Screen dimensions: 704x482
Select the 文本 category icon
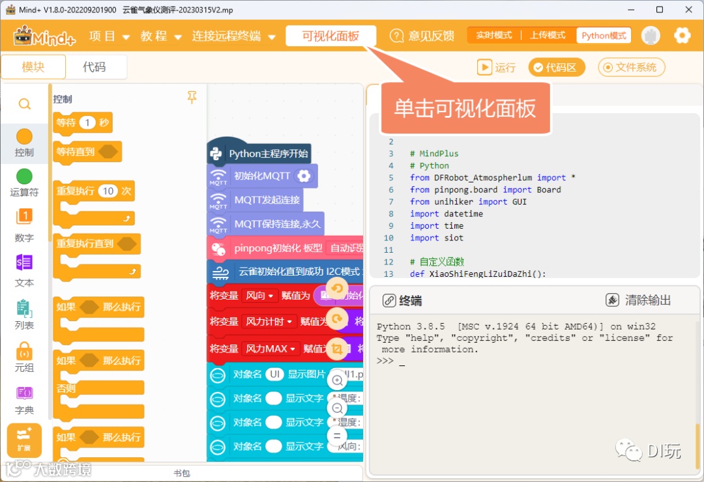(24, 262)
